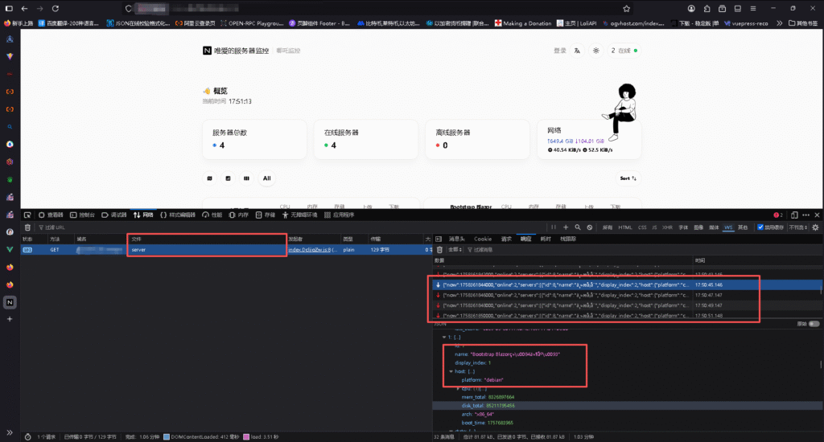Collapse the host object in JSON tree
Screen dimensions: 824x442
451,371
